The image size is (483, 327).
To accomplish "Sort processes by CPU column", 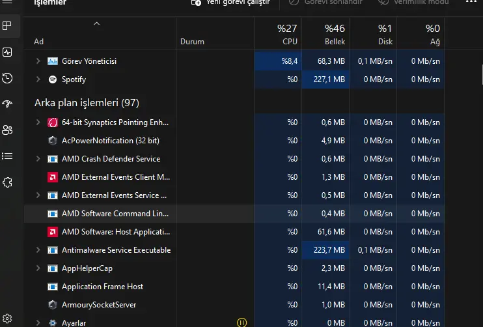I will pos(278,34).
